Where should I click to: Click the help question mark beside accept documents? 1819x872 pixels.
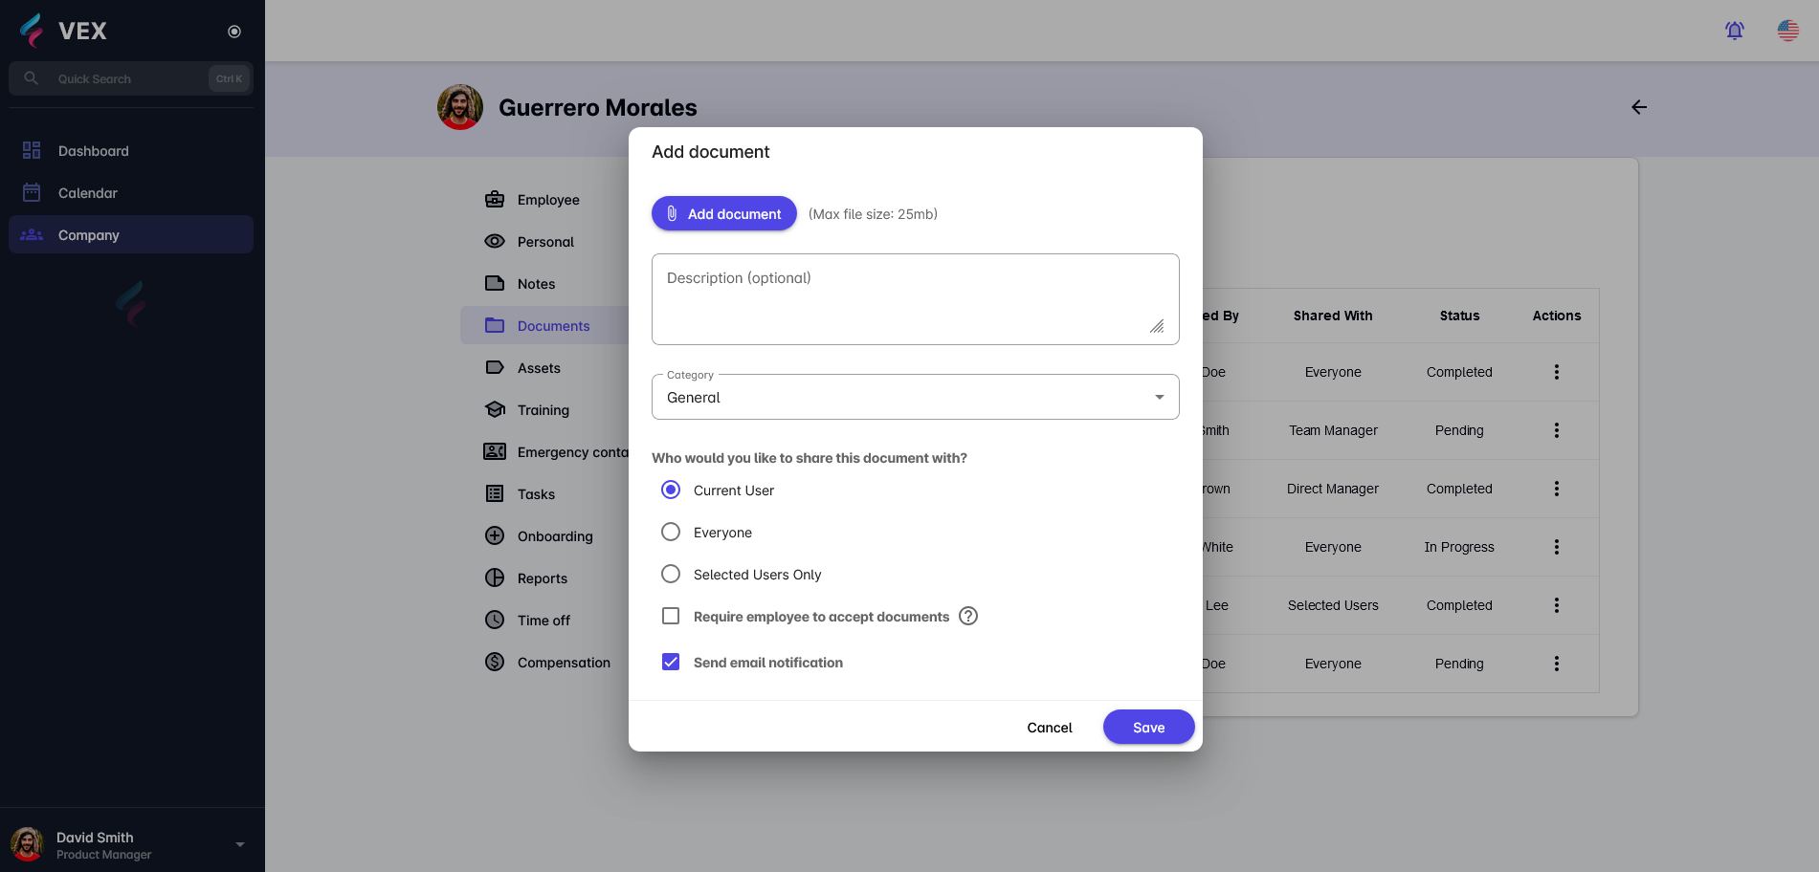(968, 616)
